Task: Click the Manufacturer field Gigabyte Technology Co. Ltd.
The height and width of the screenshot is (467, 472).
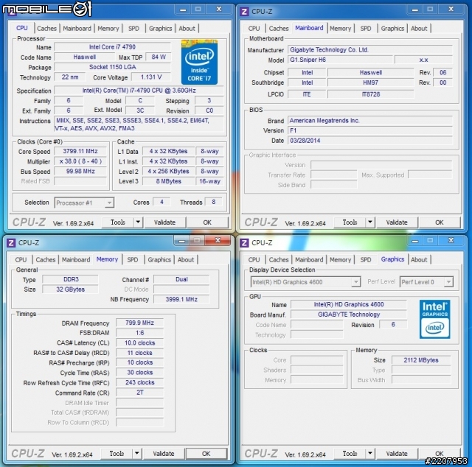Action: (x=370, y=50)
